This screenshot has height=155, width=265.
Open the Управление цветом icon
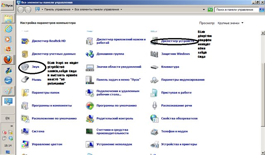25,144
